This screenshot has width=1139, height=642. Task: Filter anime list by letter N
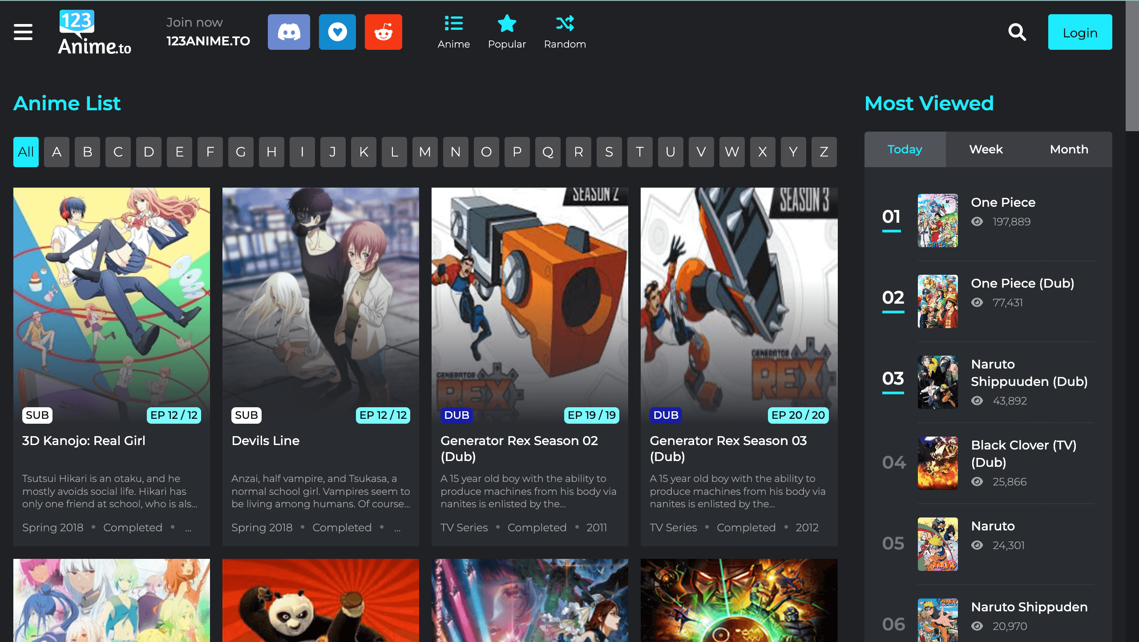pos(456,152)
